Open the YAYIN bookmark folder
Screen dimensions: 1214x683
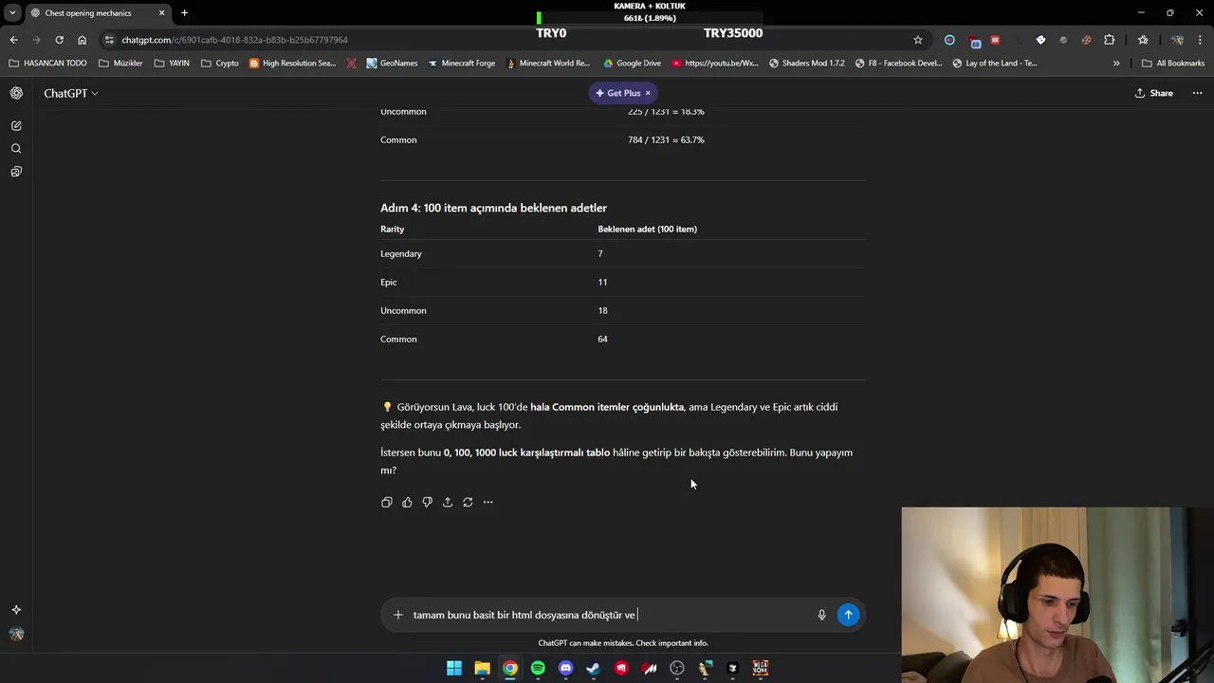tap(172, 64)
